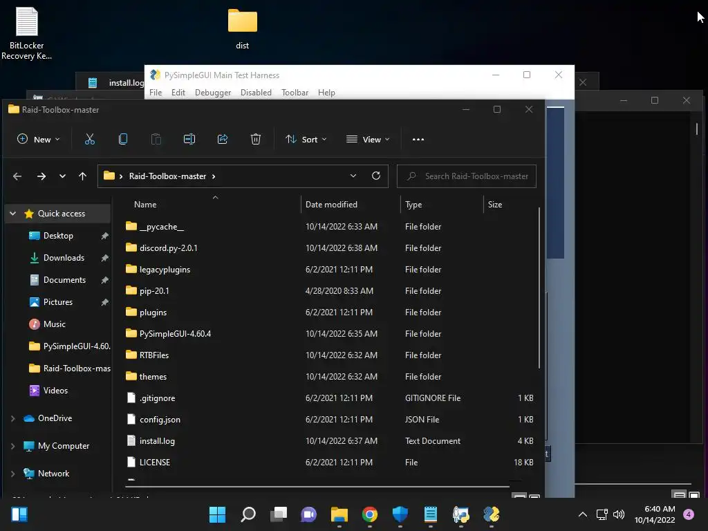
Task: Expand the OneDrive tree node
Action: 12,418
